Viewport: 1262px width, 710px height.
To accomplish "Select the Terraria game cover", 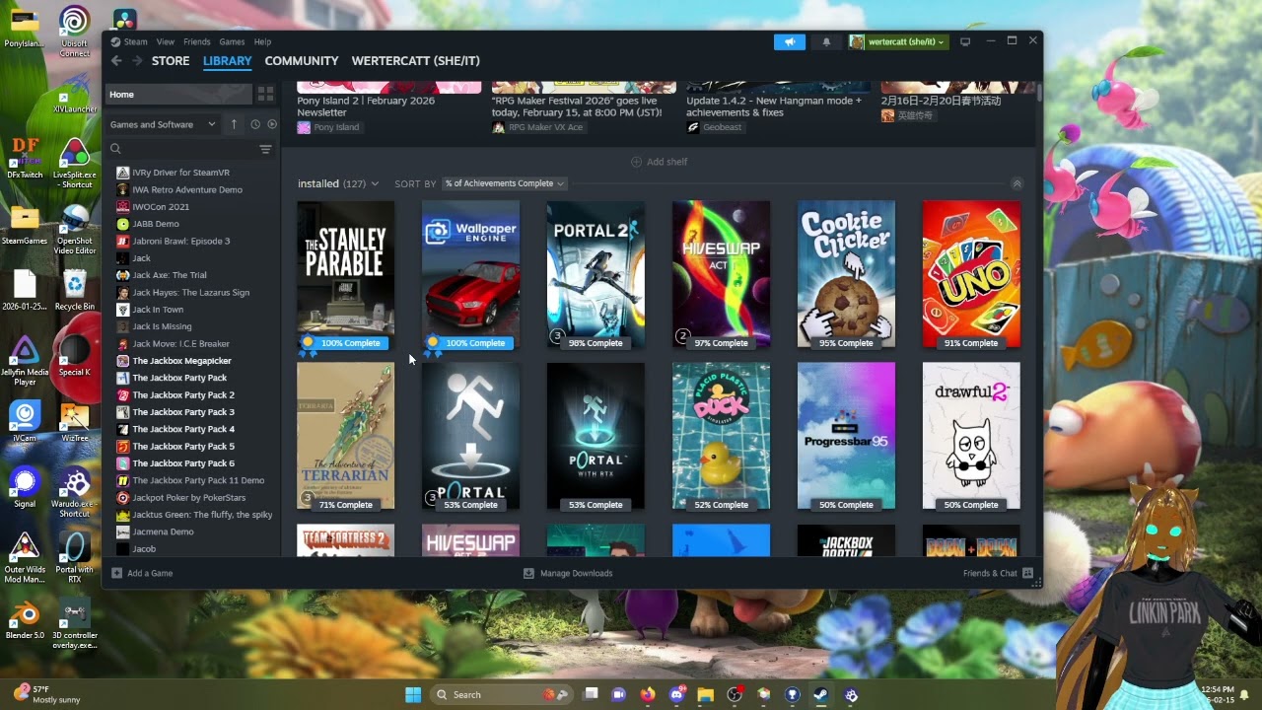I will [x=345, y=437].
